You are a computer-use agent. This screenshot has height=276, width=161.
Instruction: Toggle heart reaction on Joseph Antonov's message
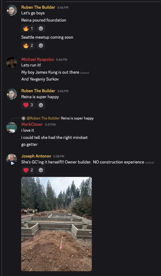(28, 170)
